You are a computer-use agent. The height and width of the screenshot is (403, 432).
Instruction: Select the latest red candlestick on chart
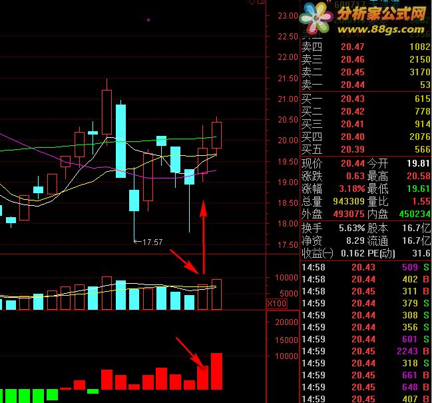[x=216, y=135]
